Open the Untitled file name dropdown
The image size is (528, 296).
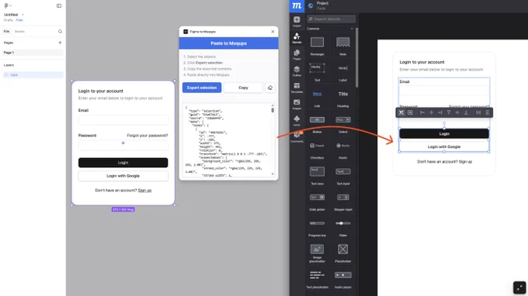pyautogui.click(x=23, y=15)
